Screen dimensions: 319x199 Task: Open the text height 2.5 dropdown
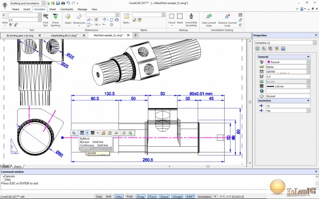(x=40, y=20)
